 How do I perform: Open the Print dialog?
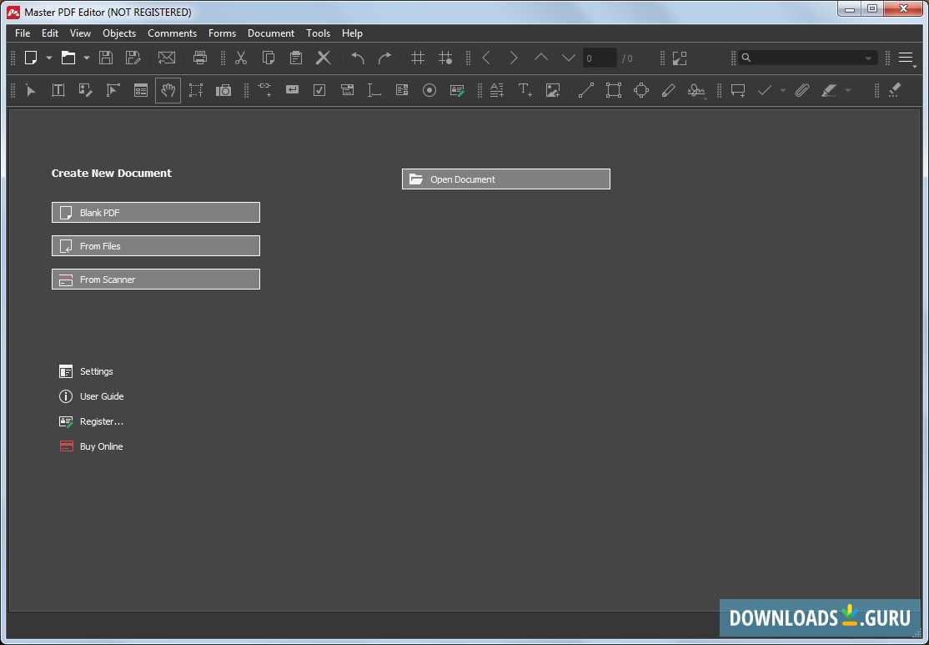(200, 58)
